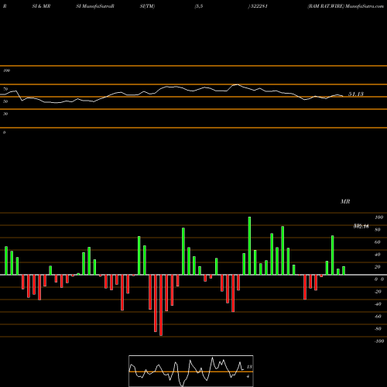Image resolution: width=387 pixels, height=387 pixels.
Task: Click the MR axis label -80
Action: [x=378, y=329]
